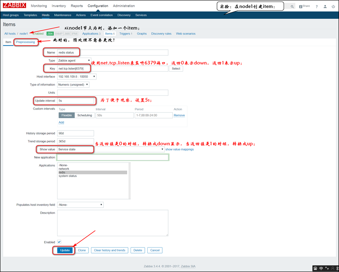339x272 pixels.
Task: Click the paw icon in system tray
Action: pyautogui.click(x=315, y=268)
